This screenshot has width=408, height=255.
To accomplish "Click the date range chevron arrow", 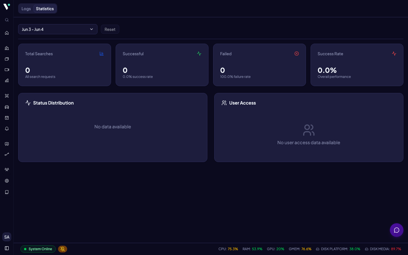I will pos(92,29).
